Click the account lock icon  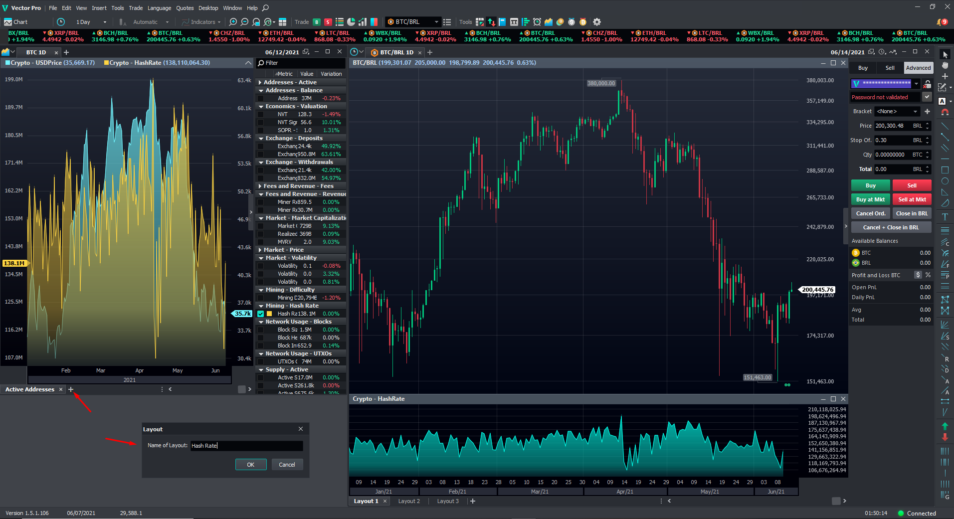tap(927, 84)
